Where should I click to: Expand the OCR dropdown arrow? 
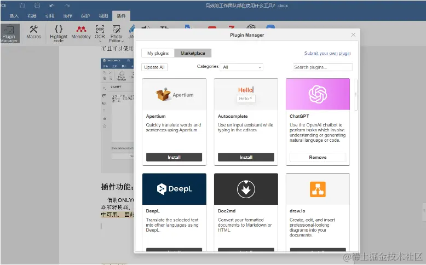tap(100, 41)
